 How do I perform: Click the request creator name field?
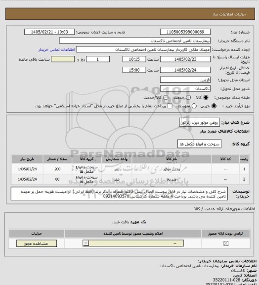[143, 49]
